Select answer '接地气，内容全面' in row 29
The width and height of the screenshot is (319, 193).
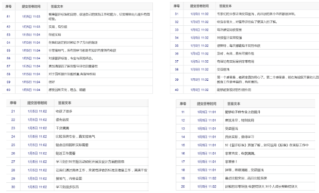click(69, 178)
